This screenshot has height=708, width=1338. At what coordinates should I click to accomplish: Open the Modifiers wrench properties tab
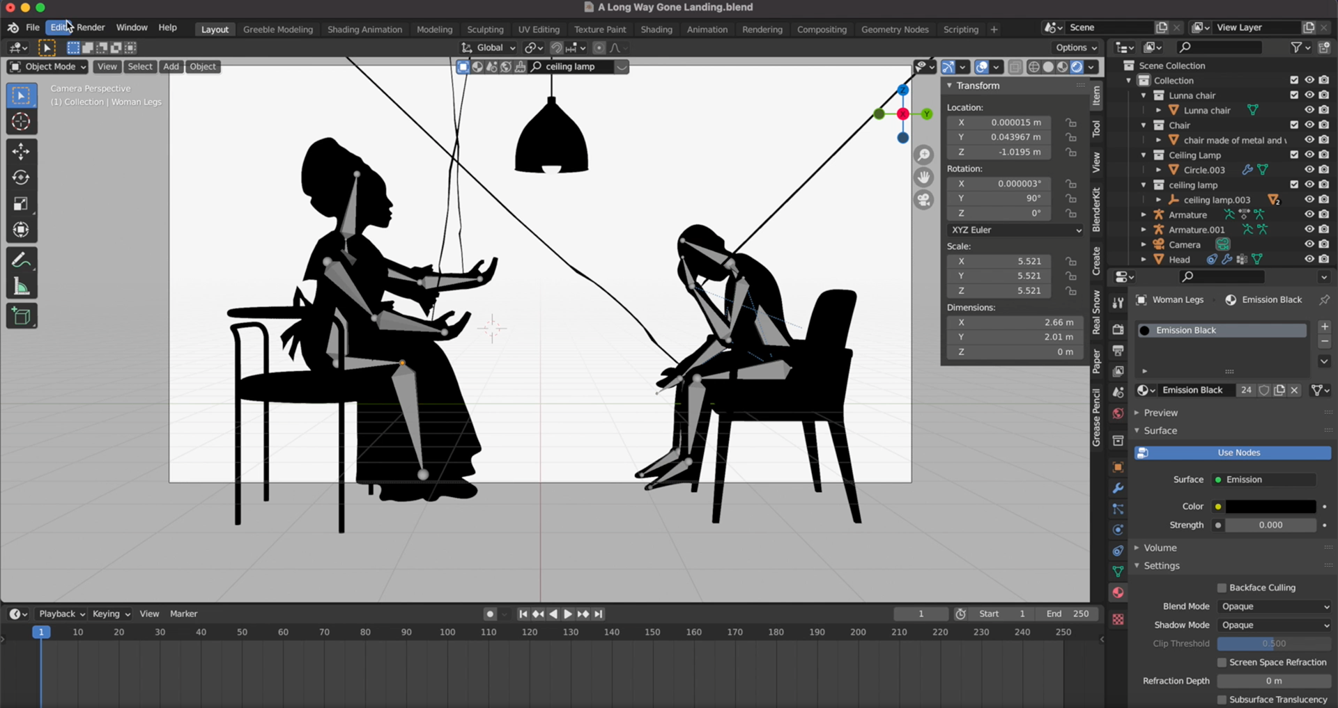[1118, 488]
